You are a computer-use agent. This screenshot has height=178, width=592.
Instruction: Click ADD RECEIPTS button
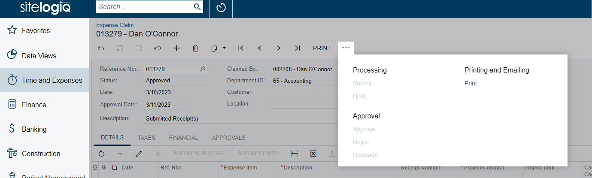pyautogui.click(x=258, y=153)
